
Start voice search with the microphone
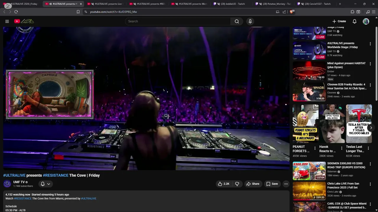coord(250,21)
